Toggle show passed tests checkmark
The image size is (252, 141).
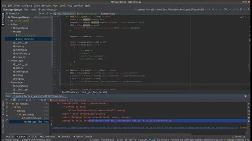coord(11,100)
